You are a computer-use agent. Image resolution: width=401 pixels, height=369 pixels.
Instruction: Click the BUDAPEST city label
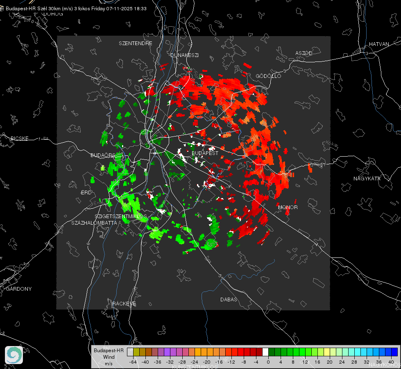tap(205, 153)
